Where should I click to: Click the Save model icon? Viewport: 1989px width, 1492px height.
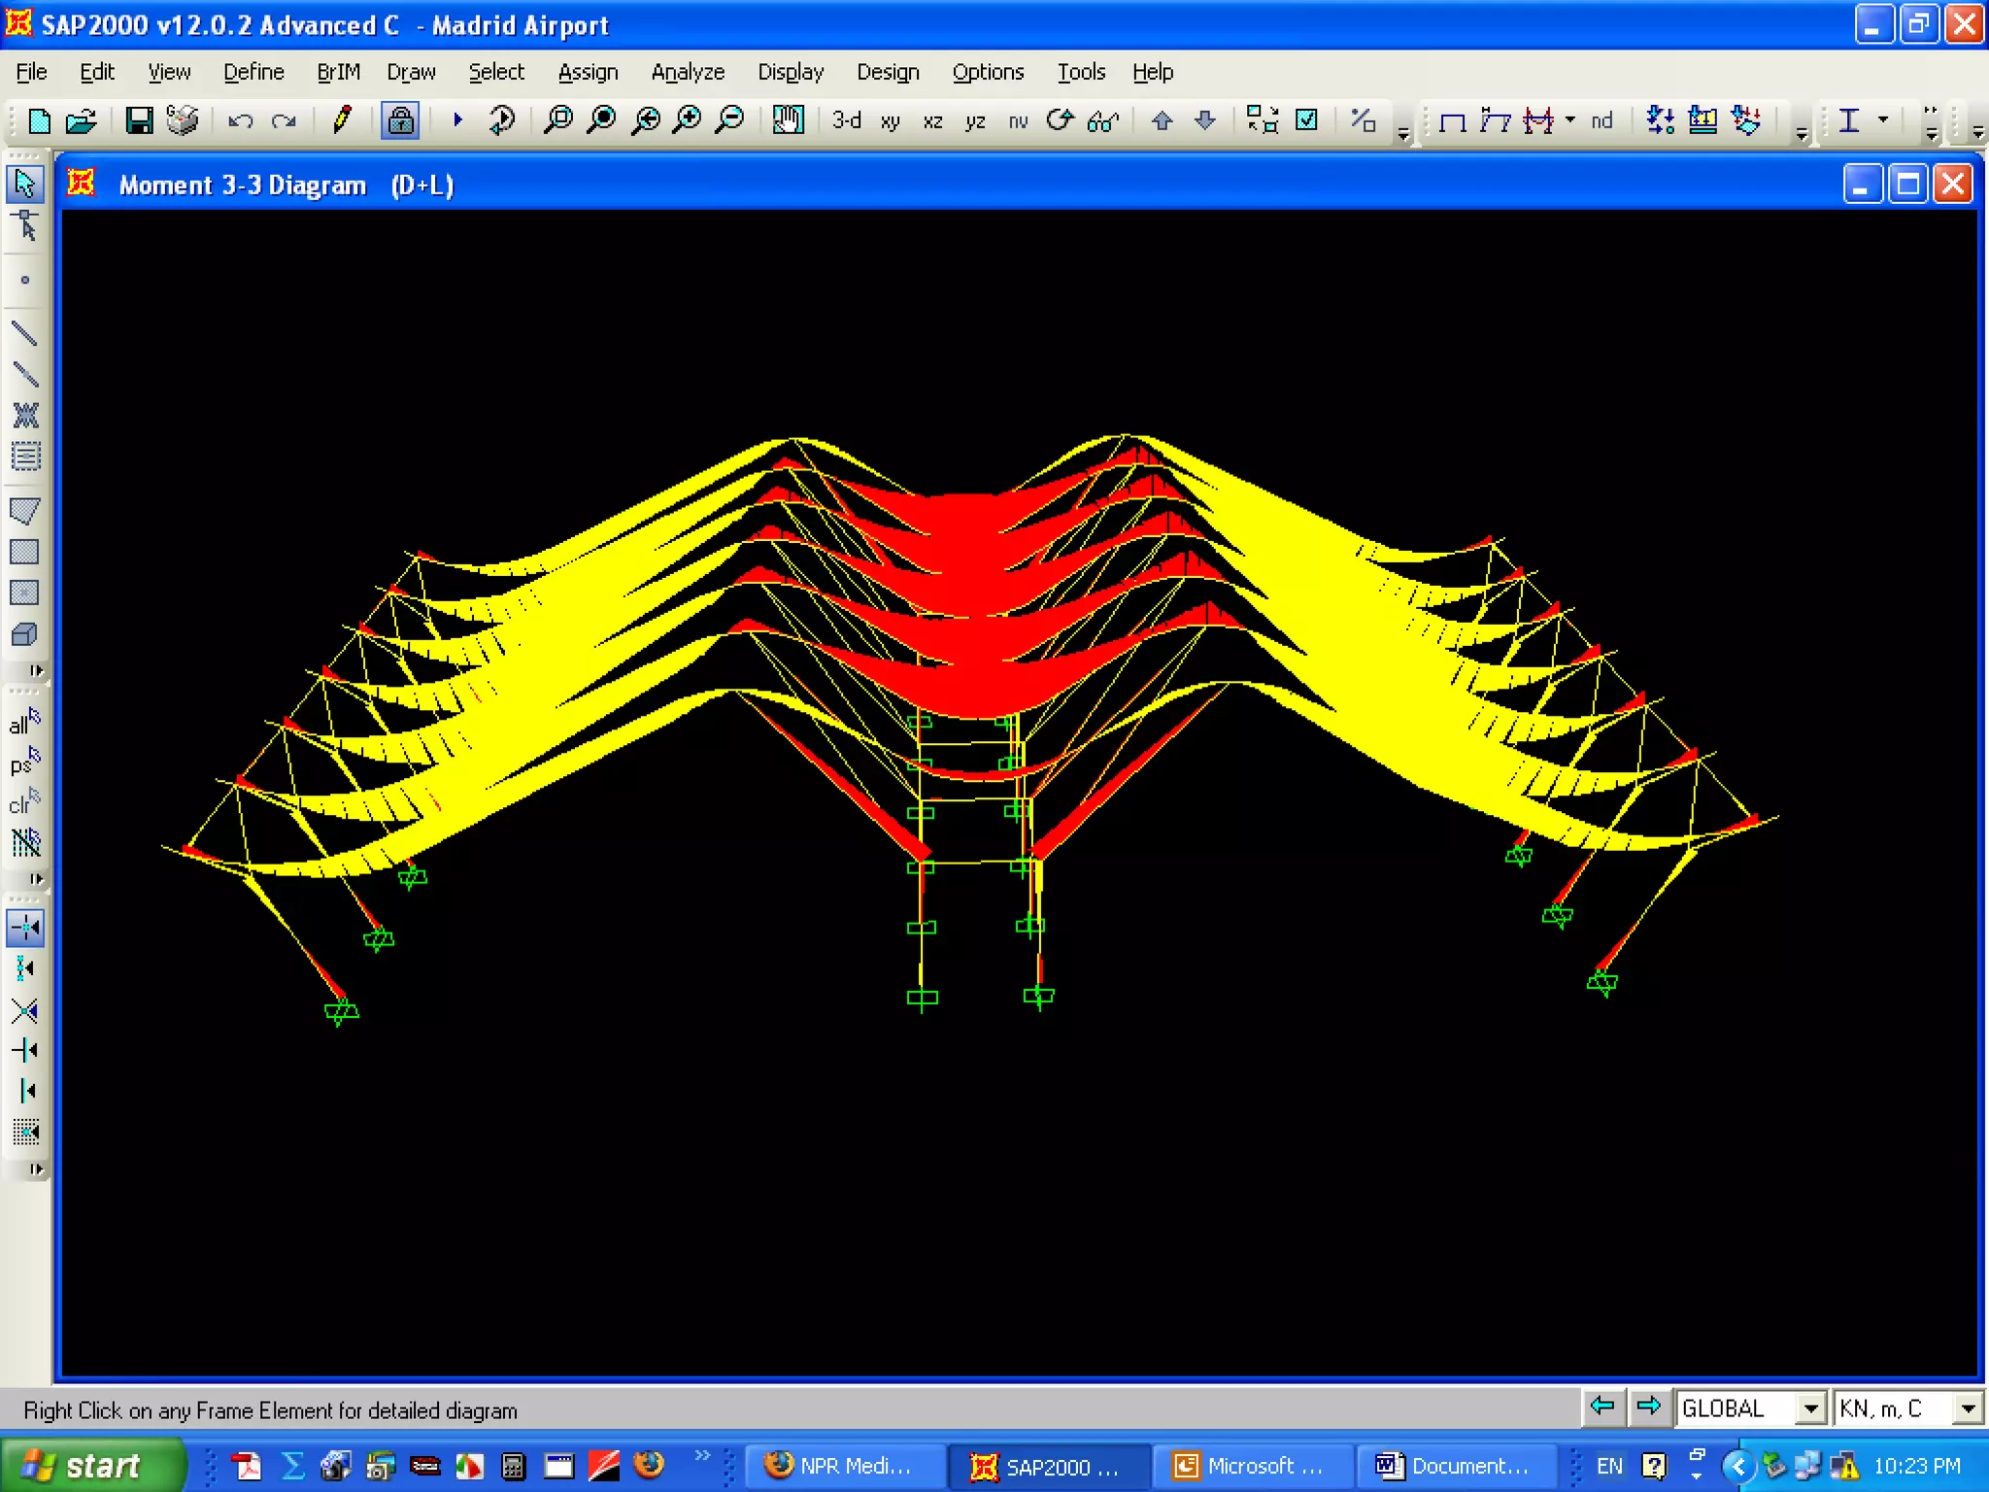pos(139,120)
